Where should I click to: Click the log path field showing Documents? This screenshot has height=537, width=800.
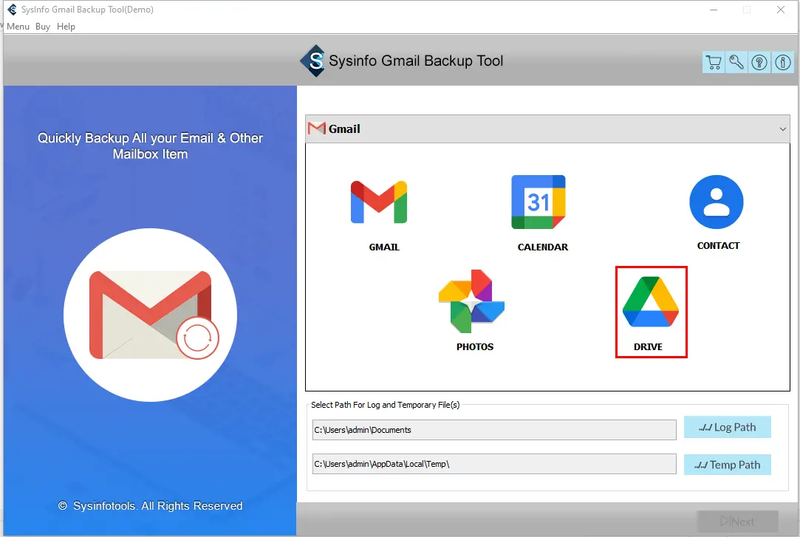point(494,430)
